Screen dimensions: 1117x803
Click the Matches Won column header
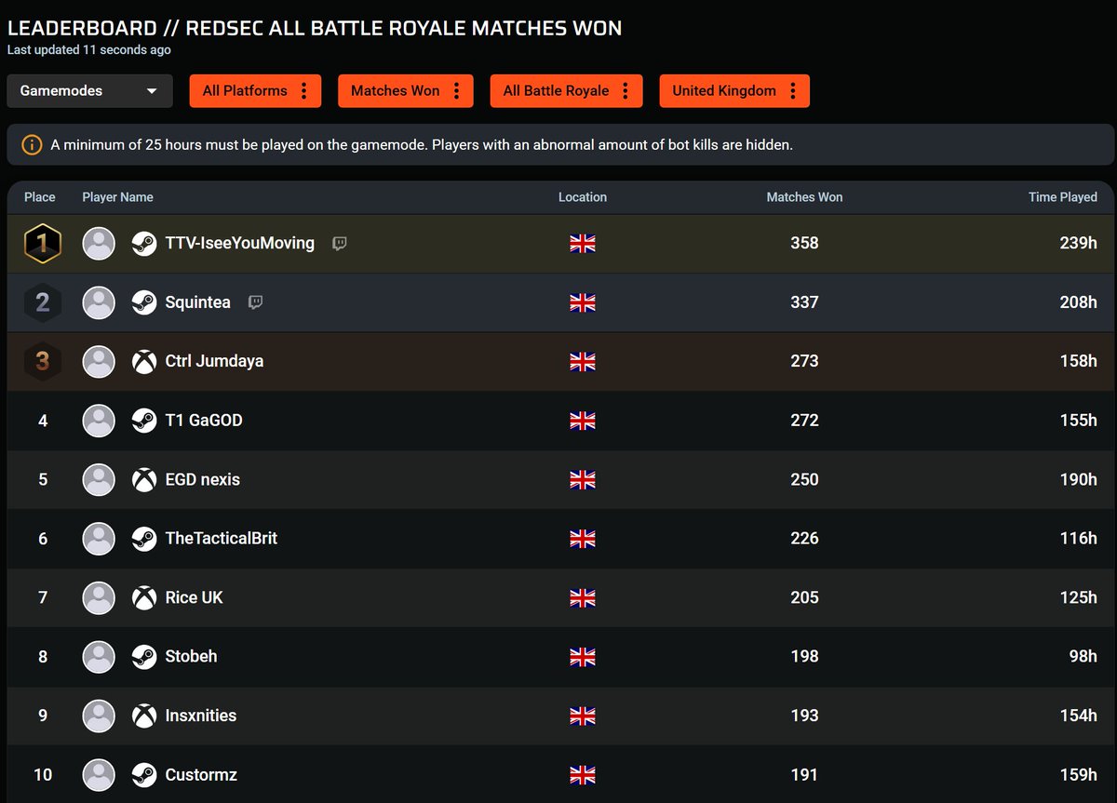[805, 197]
